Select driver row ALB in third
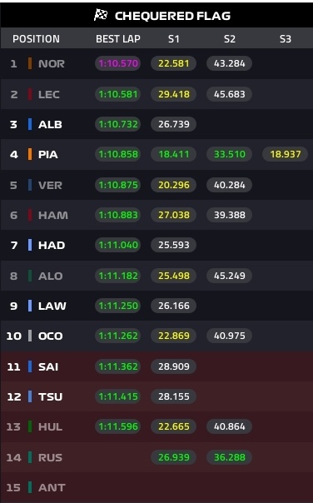This screenshot has height=503, width=313. coord(156,124)
